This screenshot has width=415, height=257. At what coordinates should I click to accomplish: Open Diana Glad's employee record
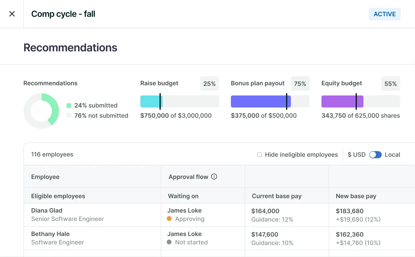[47, 210]
